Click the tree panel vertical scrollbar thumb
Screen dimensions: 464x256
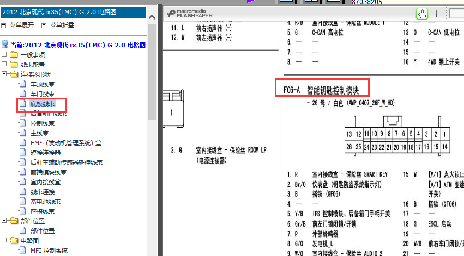click(152, 72)
